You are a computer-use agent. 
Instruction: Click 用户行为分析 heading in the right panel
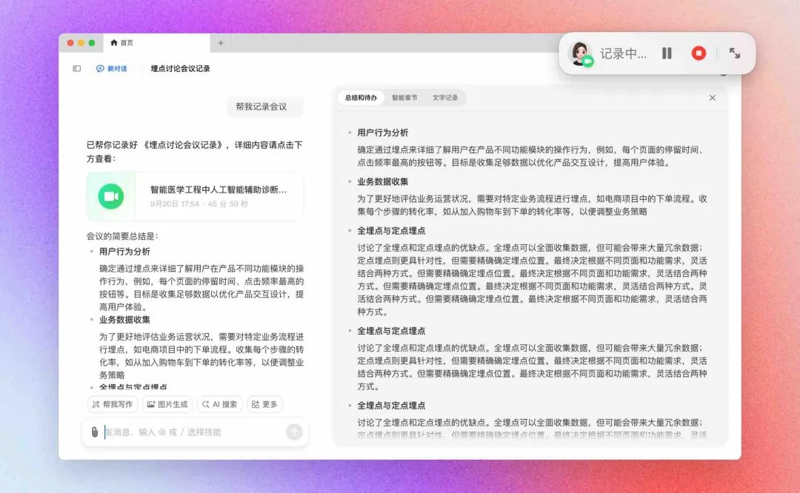383,133
